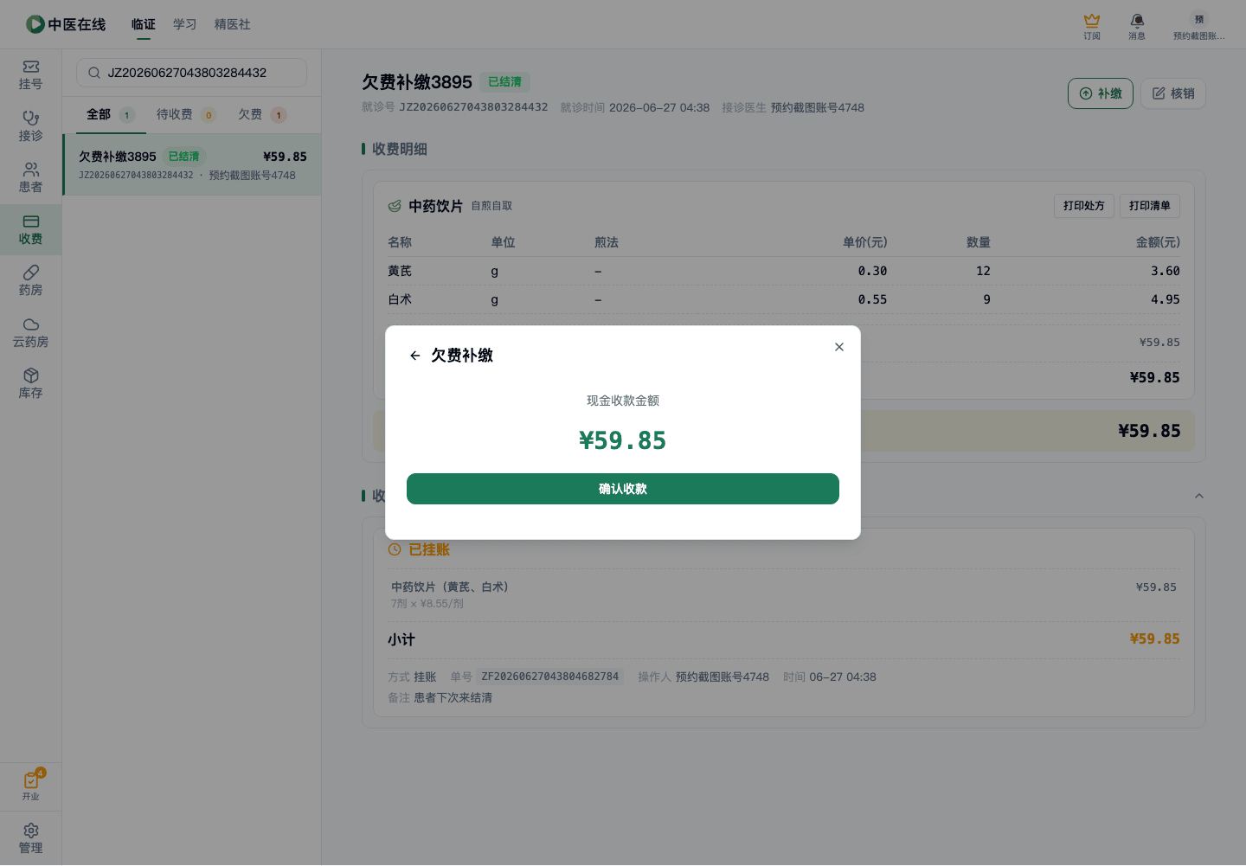Click the 已挂账 clock icon

click(x=395, y=549)
